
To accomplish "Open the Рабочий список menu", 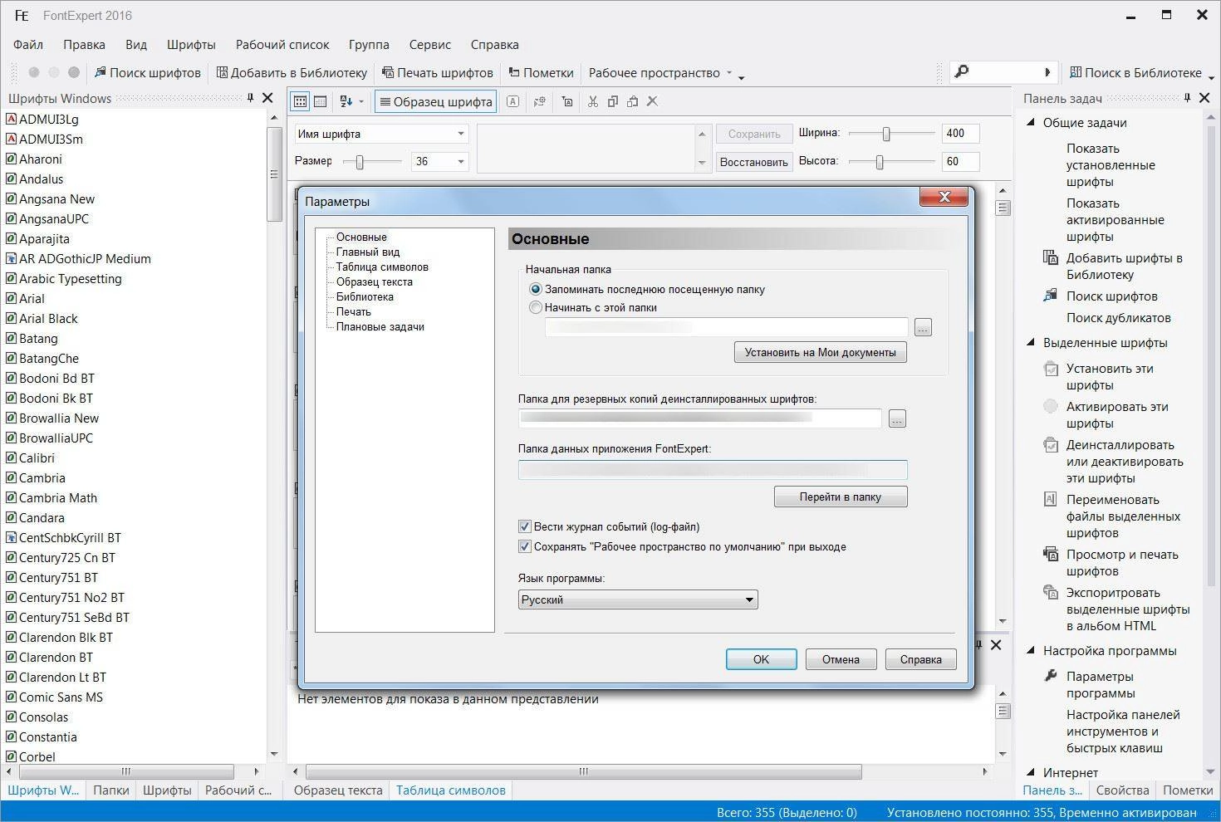I will (x=282, y=44).
